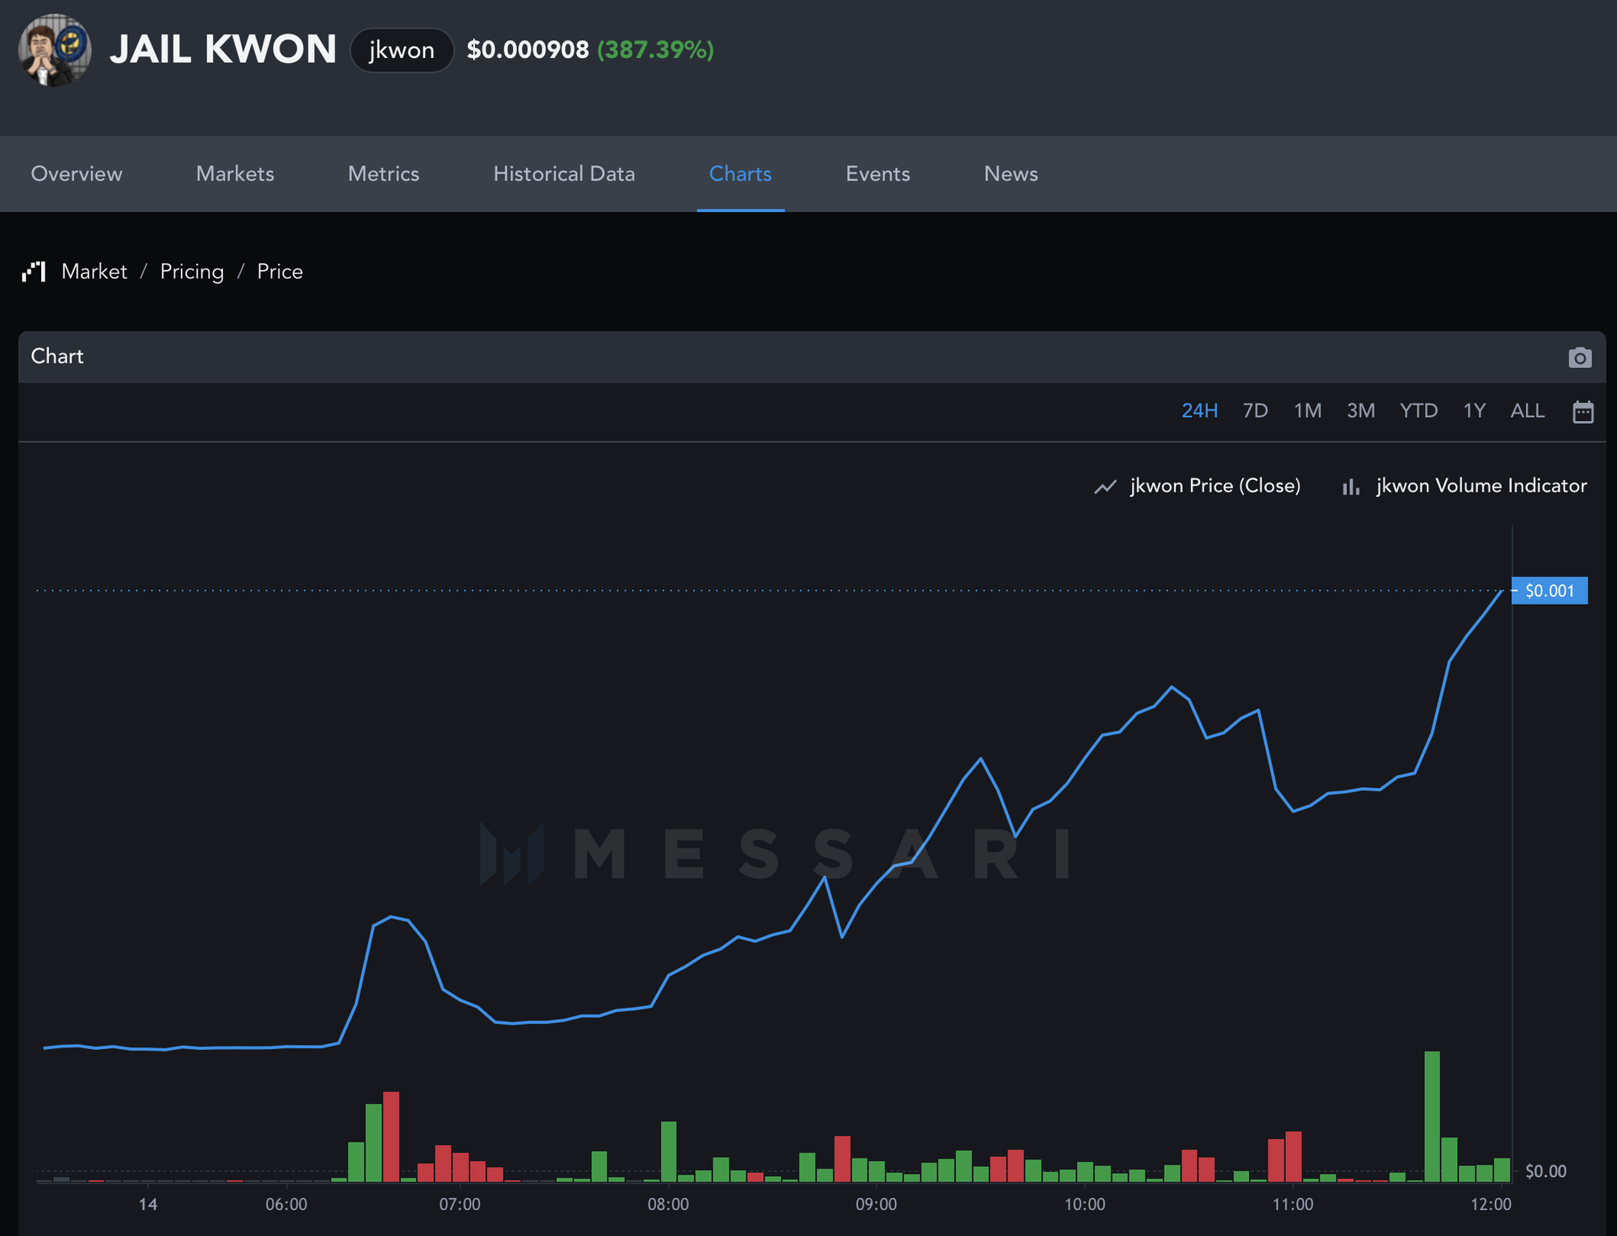Go to the Historical Data tab
The width and height of the screenshot is (1617, 1236).
564,173
